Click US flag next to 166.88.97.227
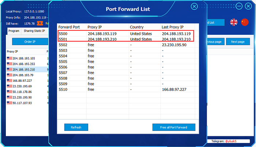 click(10, 81)
